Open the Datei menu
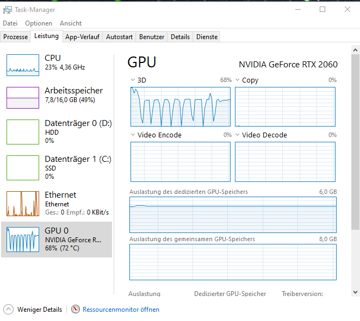The height and width of the screenshot is (321, 360). click(x=10, y=23)
